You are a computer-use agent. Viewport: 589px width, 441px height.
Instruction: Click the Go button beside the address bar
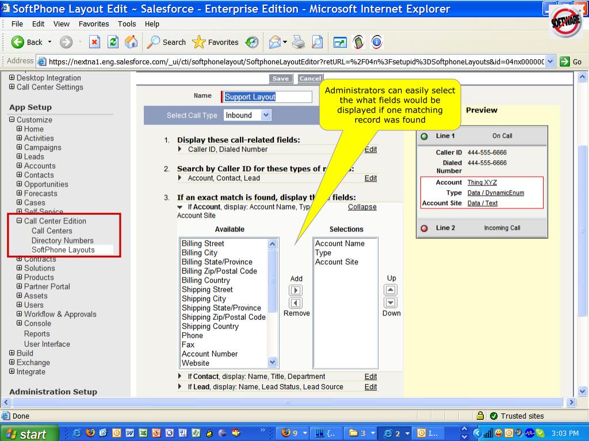point(571,62)
